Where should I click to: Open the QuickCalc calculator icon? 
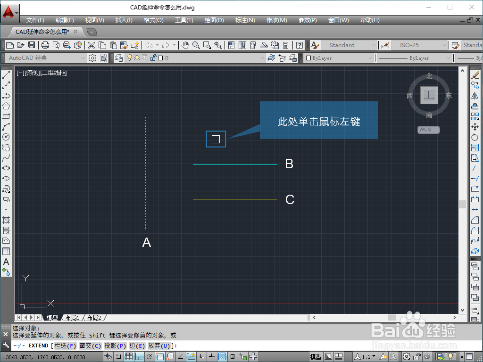285,45
